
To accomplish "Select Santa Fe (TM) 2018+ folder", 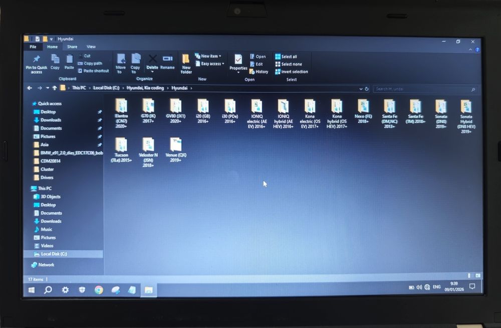I will [415, 111].
